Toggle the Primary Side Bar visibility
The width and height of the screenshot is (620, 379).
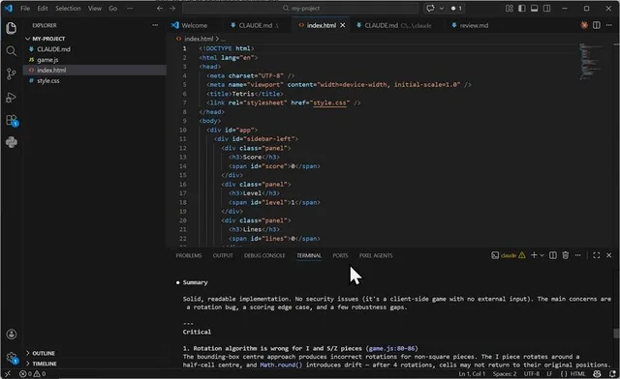point(522,9)
